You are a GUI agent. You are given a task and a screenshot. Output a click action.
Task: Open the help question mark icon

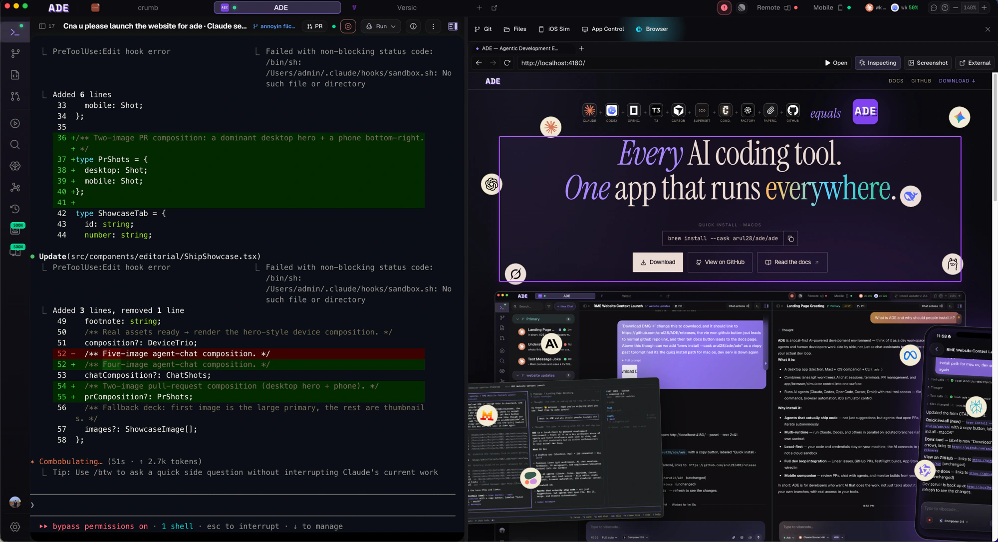[x=945, y=7]
